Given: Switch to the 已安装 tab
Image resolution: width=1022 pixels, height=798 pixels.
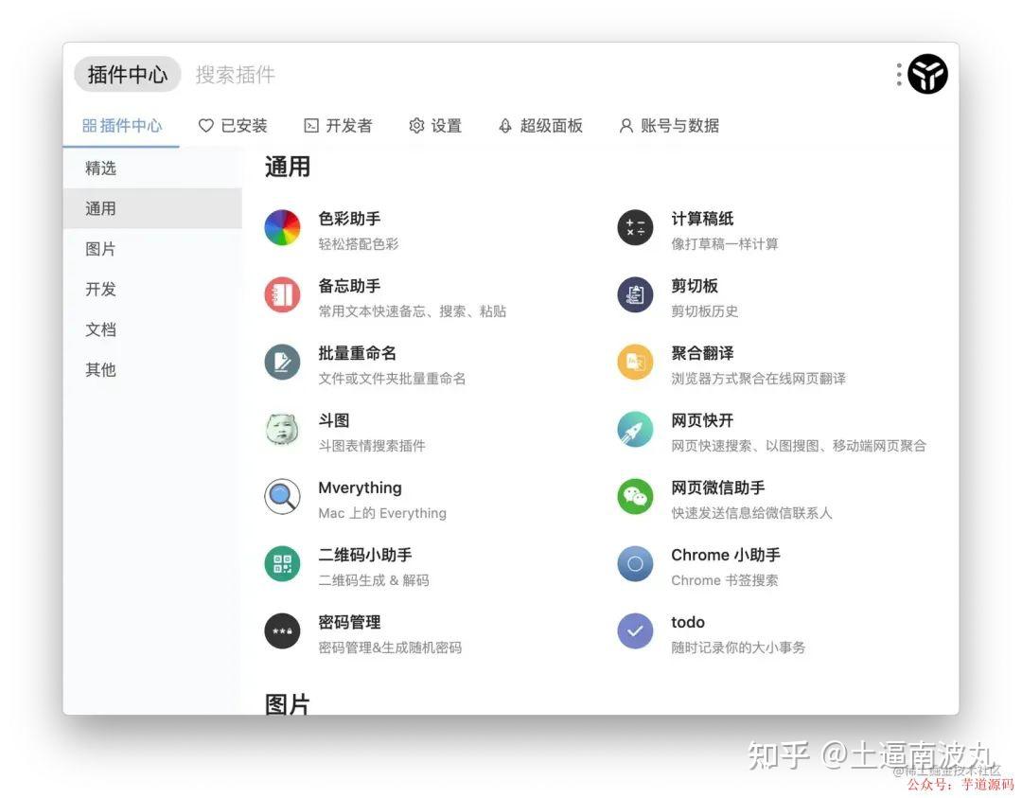Looking at the screenshot, I should [233, 126].
